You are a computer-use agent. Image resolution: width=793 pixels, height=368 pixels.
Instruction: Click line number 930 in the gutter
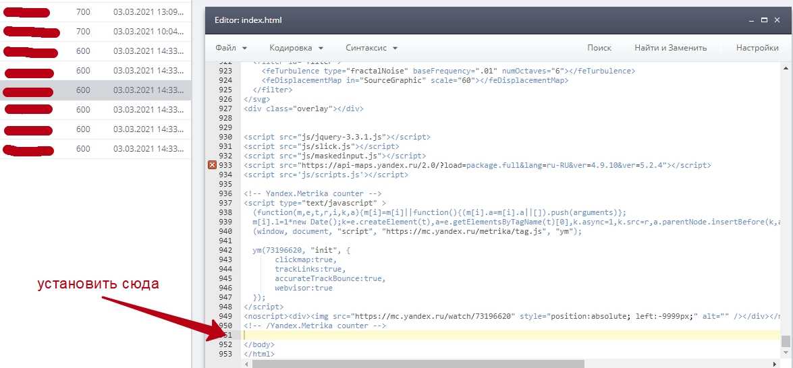pos(225,137)
